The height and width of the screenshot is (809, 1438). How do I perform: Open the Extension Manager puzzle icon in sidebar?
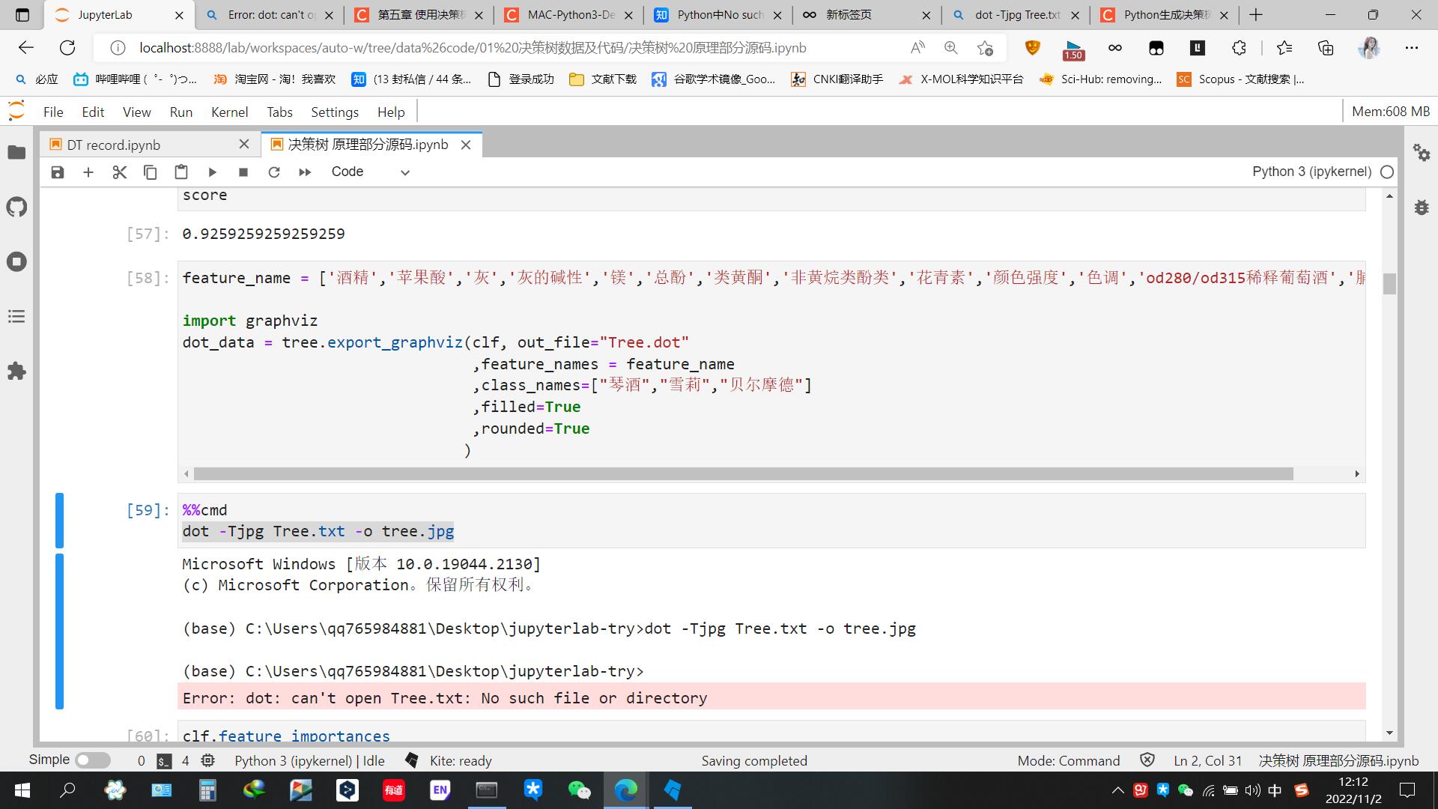[16, 372]
